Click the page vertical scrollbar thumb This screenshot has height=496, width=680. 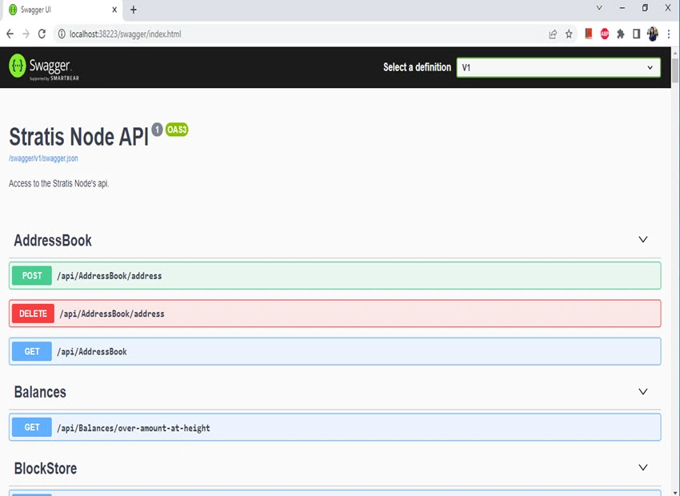(x=675, y=70)
